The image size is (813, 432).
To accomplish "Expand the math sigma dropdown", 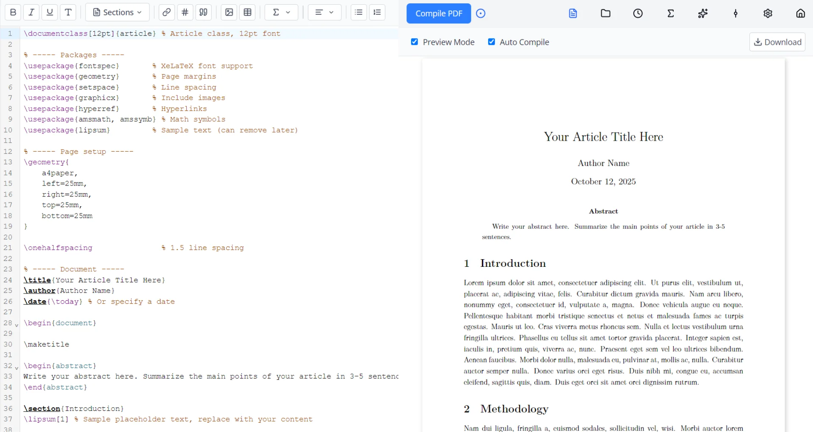I will [x=281, y=12].
